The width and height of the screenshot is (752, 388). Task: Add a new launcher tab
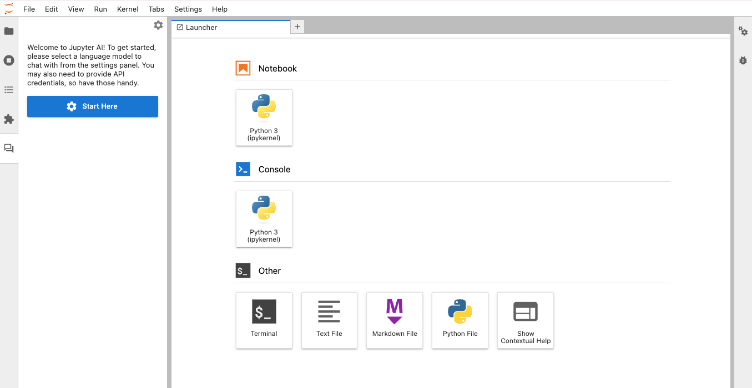click(297, 27)
